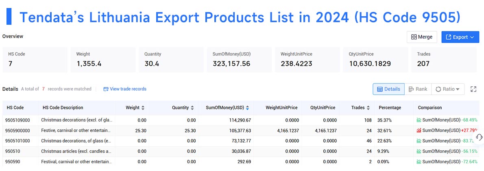
Task: Click the QtyUnitPrice card showing 10,630.1829
Action: 376,60
